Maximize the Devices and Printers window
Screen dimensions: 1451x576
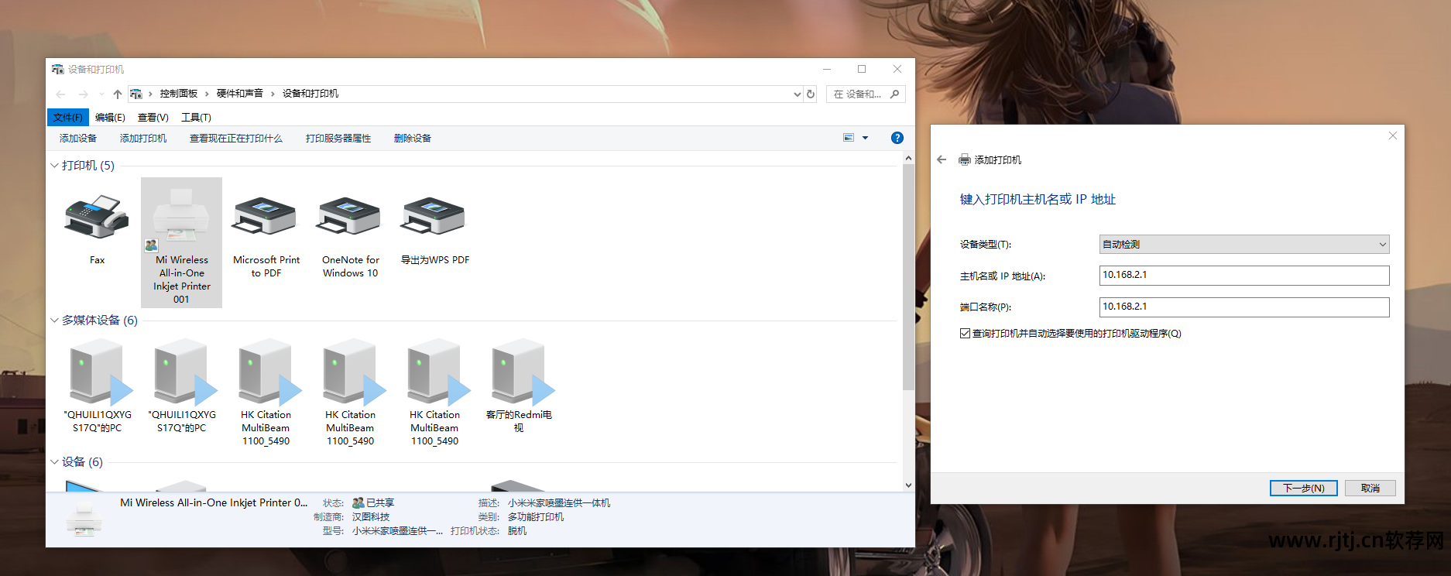pyautogui.click(x=862, y=69)
